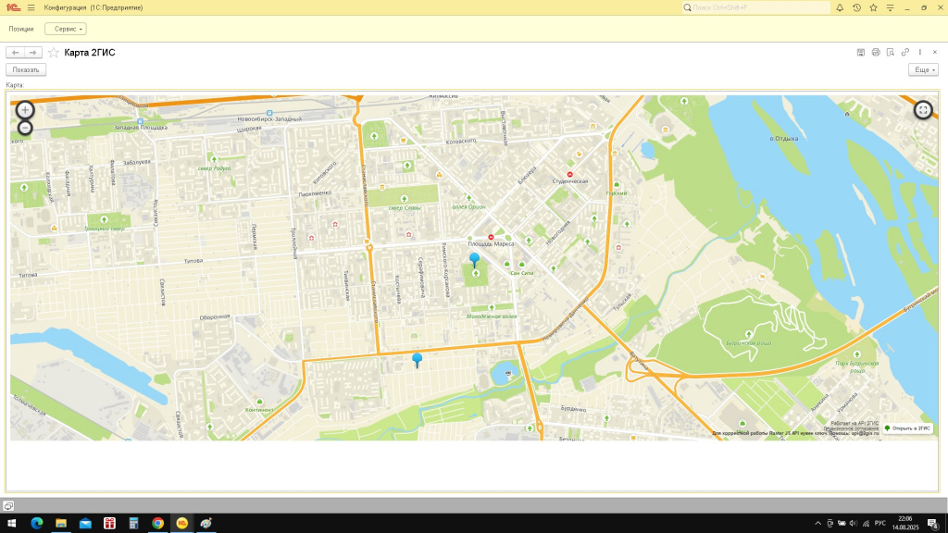Viewport: 948px width, 533px height.
Task: Click the Бугринская роща park label
Action: point(748,343)
